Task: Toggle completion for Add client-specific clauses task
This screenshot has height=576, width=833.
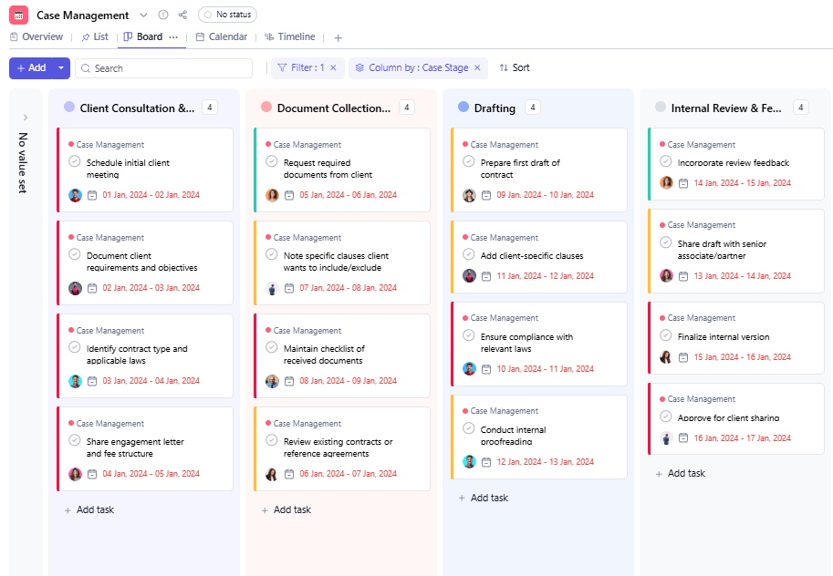Action: [x=468, y=254]
